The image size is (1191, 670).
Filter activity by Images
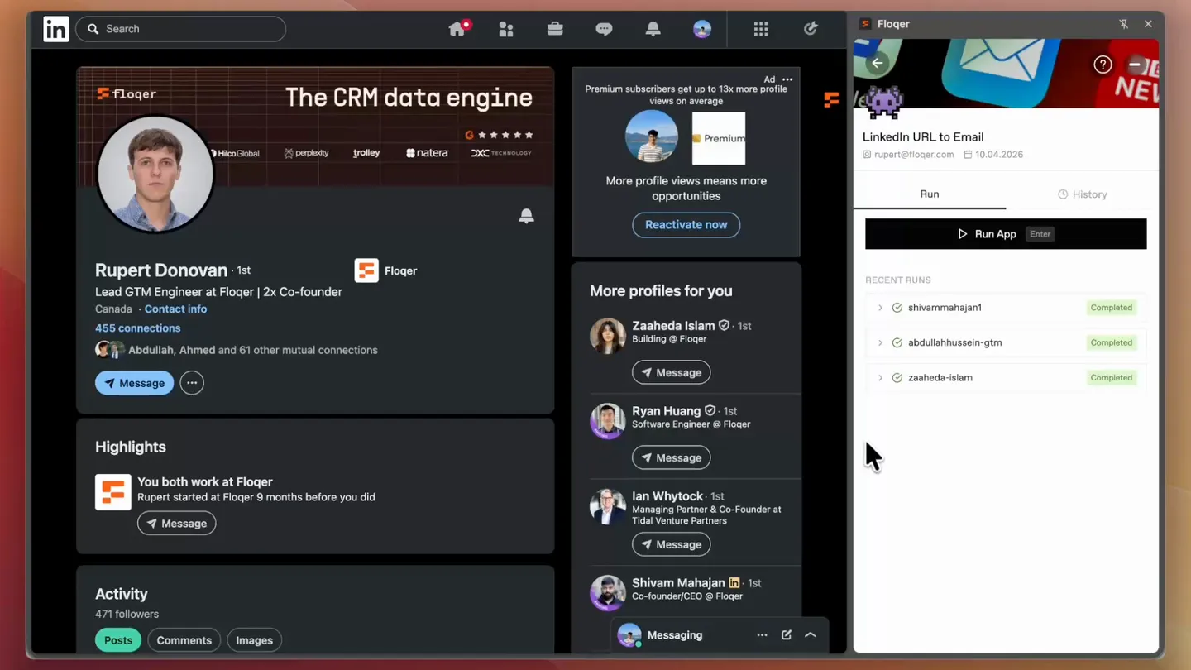[254, 640]
